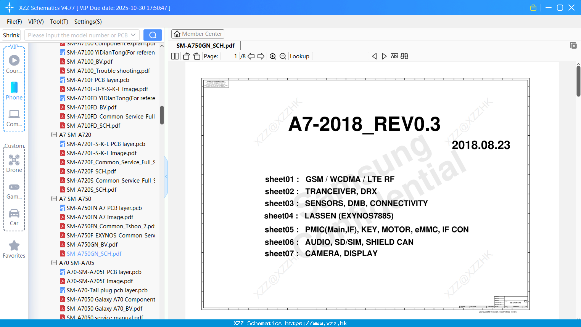Click the XZZ app logo
Viewport: 581px width, 327px height.
(10, 8)
